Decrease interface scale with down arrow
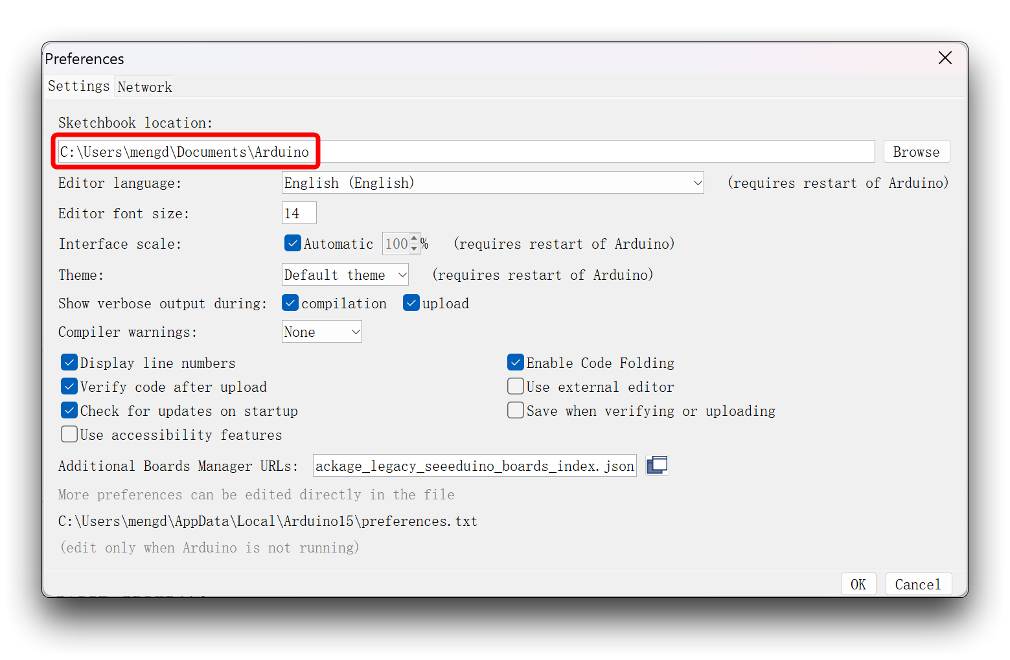 click(x=414, y=249)
